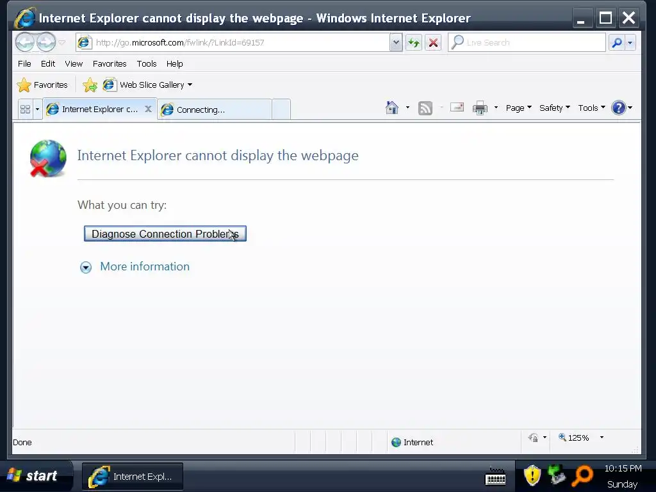Switch to the Connecting... tab
The image size is (656, 492).
point(215,110)
